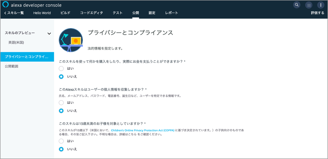Switch to the レポート tab
The height and width of the screenshot is (159, 328).
[171, 13]
